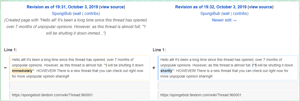Visit SpungiBub's wall link under the 19:31 revision

(78, 13)
